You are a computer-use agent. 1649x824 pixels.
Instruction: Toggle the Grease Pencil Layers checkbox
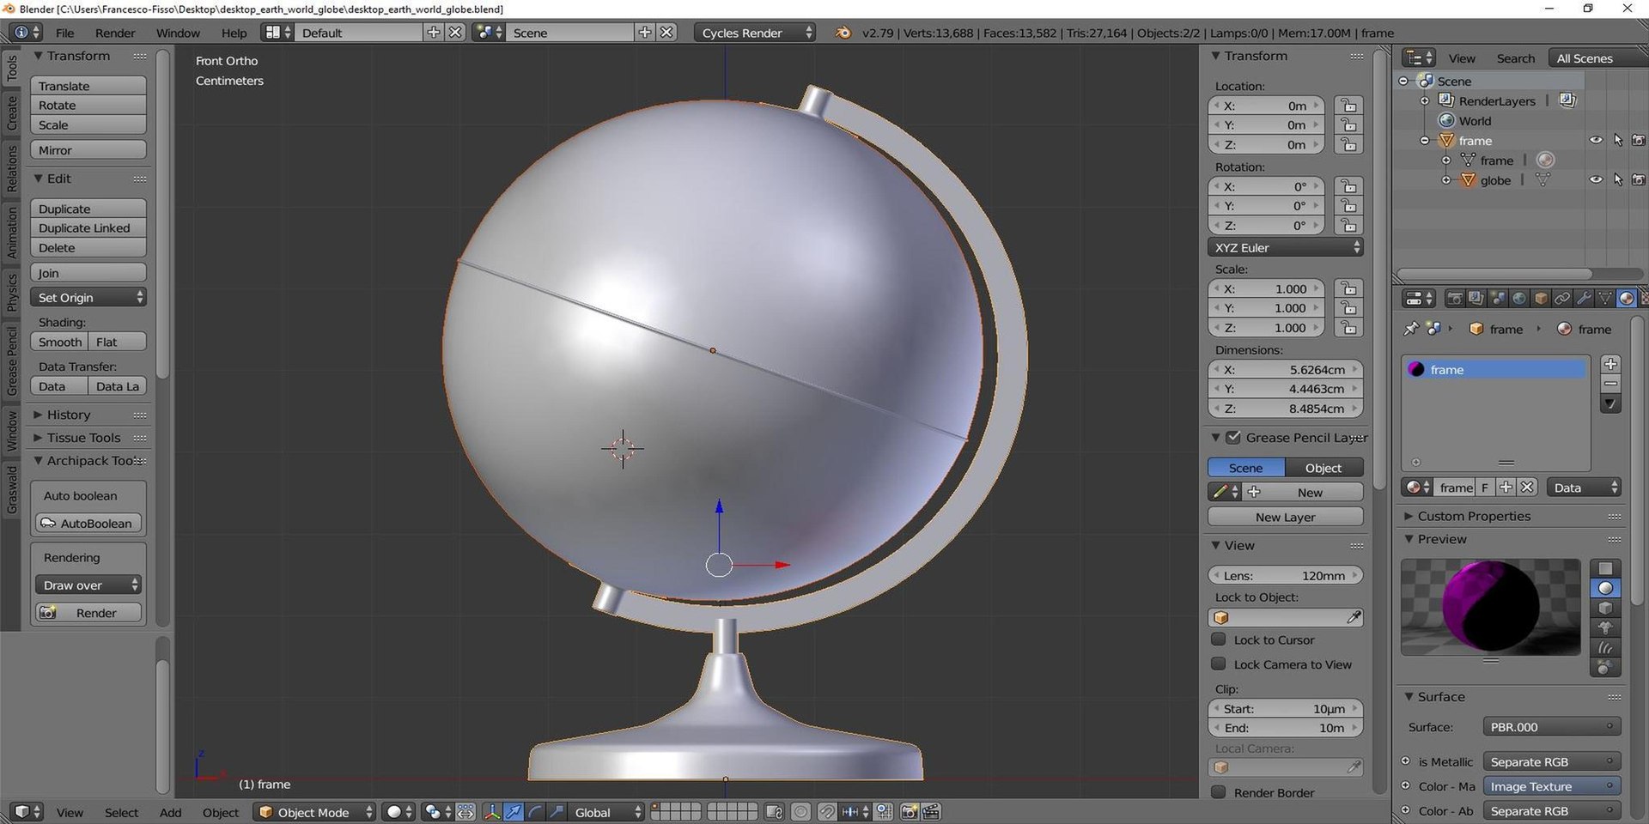(1233, 438)
